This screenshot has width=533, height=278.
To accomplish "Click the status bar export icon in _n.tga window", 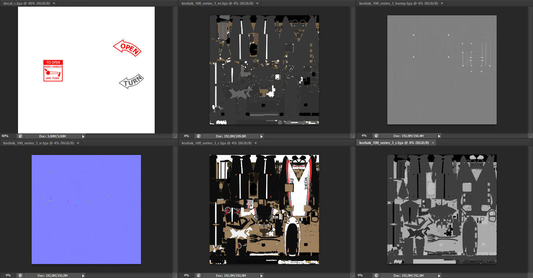I will [x=20, y=275].
